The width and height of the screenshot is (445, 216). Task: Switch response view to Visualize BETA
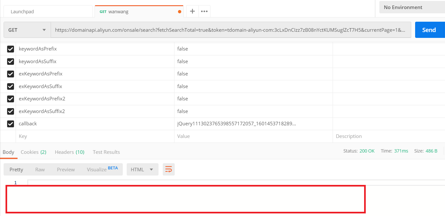click(102, 169)
